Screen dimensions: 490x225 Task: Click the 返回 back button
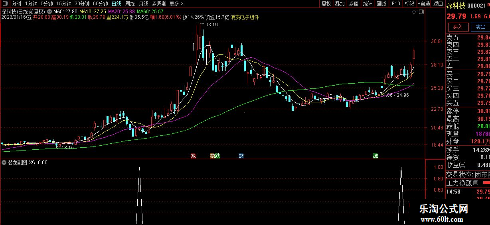click(x=438, y=4)
